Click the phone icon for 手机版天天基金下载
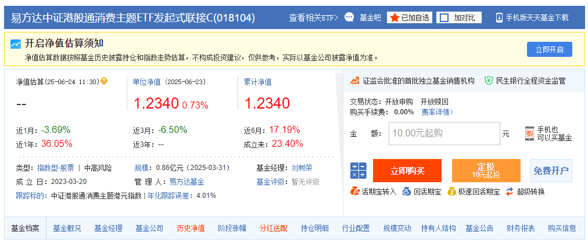 tap(499, 17)
